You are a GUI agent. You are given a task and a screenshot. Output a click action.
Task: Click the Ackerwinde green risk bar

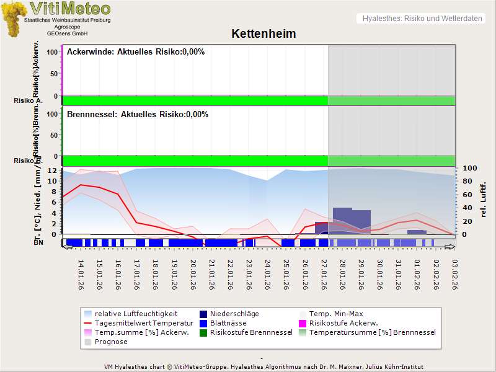(195, 100)
